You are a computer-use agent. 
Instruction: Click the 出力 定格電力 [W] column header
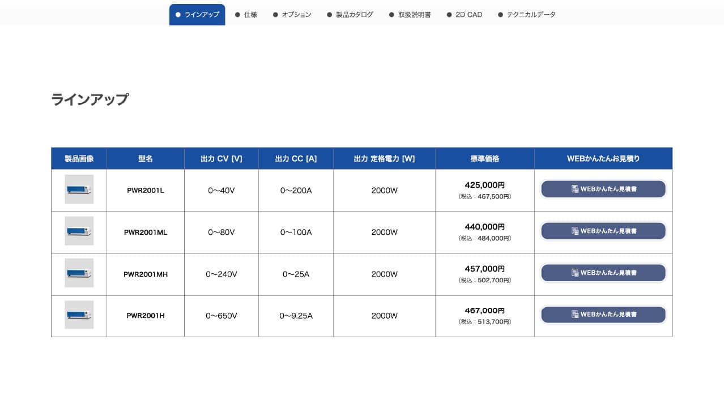click(x=385, y=158)
